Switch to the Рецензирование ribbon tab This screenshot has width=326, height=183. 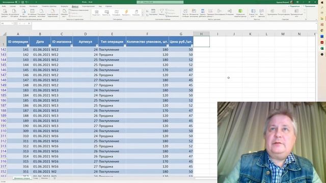click(88, 7)
